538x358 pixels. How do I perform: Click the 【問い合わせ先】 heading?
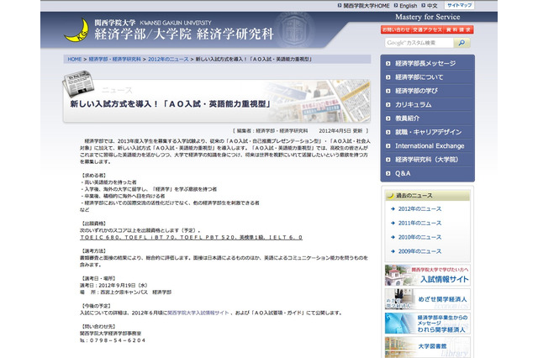pos(98,326)
